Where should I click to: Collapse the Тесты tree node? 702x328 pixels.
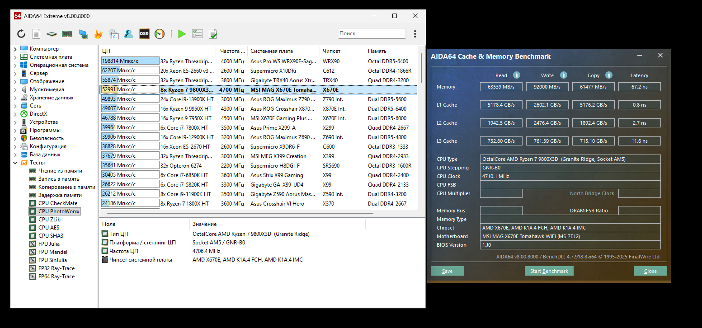15,163
